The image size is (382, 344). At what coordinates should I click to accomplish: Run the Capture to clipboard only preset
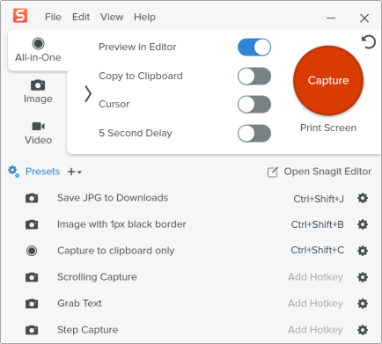point(116,251)
